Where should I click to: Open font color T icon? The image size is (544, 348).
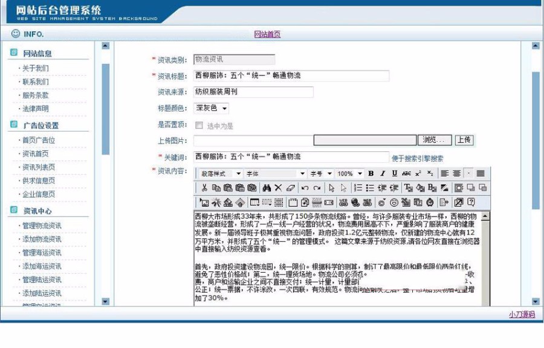(x=409, y=188)
